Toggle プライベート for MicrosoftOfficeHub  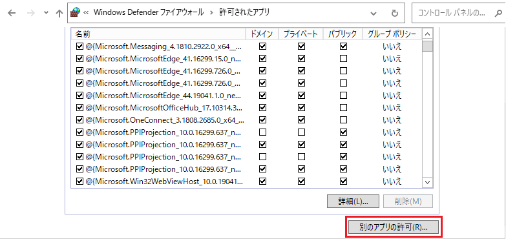tap(301, 108)
